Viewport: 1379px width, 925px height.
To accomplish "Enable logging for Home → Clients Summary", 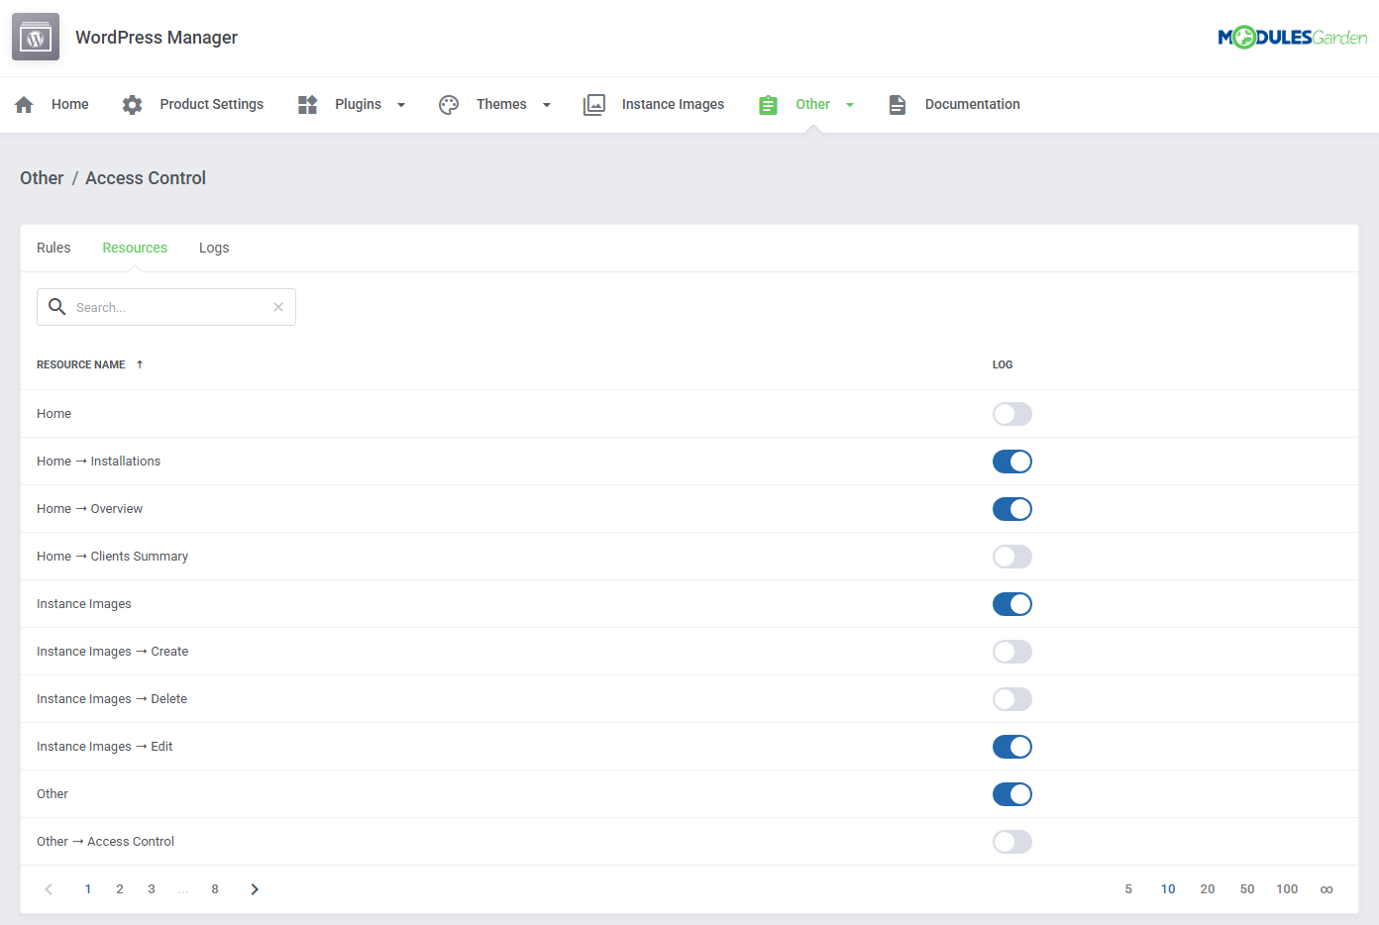I will tap(1011, 557).
